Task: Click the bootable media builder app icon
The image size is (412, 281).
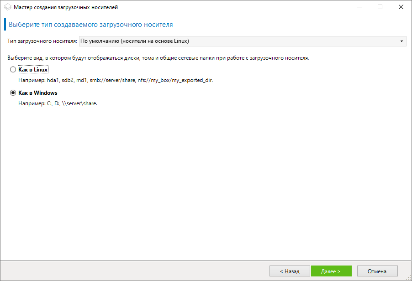Action: 7,7
